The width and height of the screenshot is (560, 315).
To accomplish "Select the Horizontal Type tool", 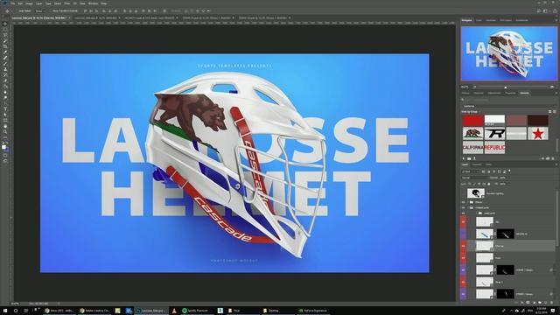I will tap(5, 108).
